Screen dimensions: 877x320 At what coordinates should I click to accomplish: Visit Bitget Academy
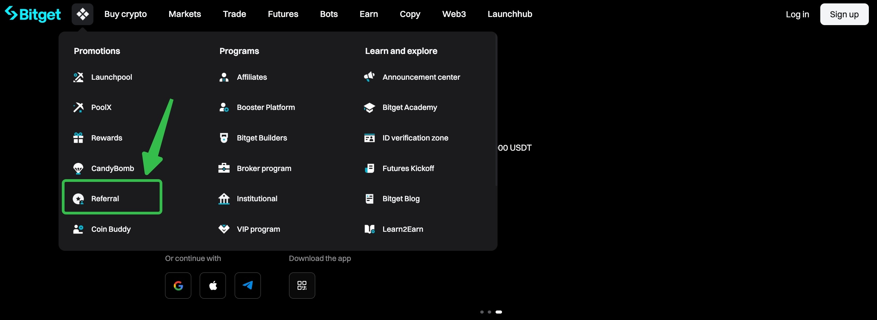coord(410,108)
